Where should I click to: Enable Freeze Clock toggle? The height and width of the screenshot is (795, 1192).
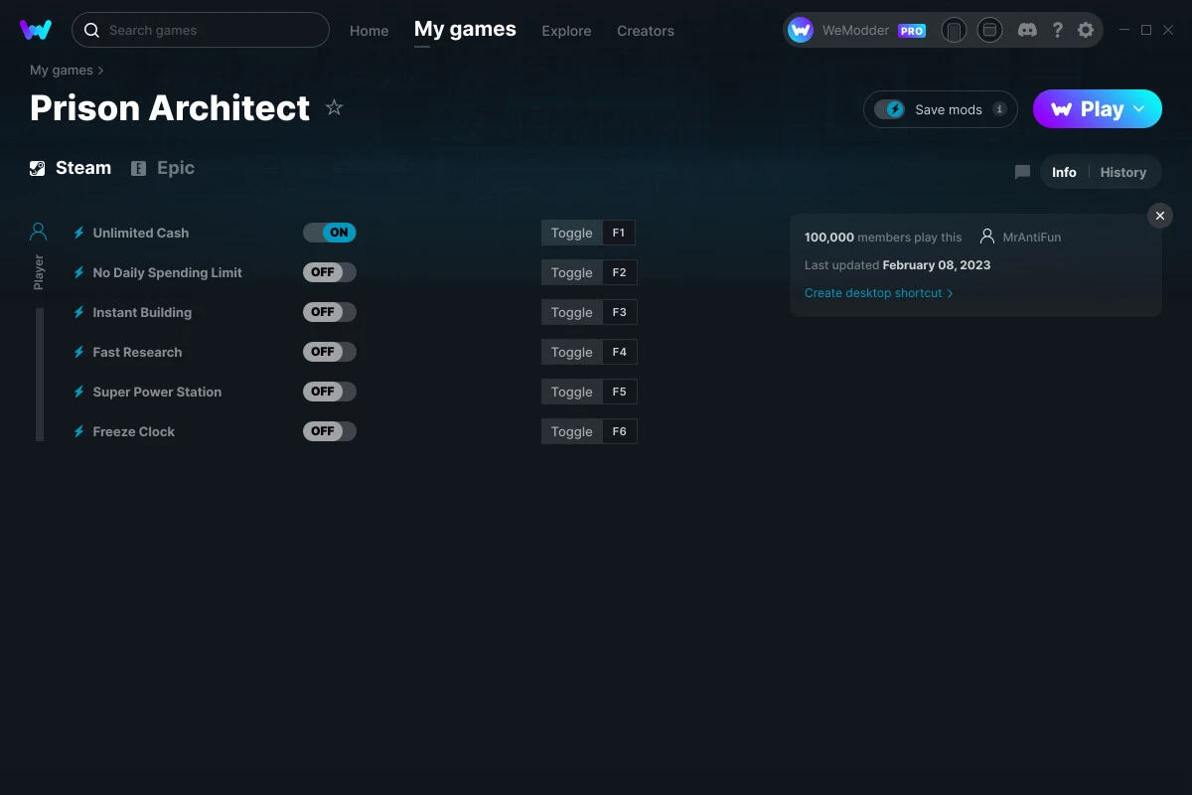330,431
